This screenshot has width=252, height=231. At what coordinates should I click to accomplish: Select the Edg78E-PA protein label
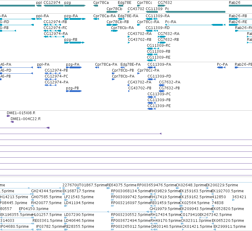click(131, 65)
